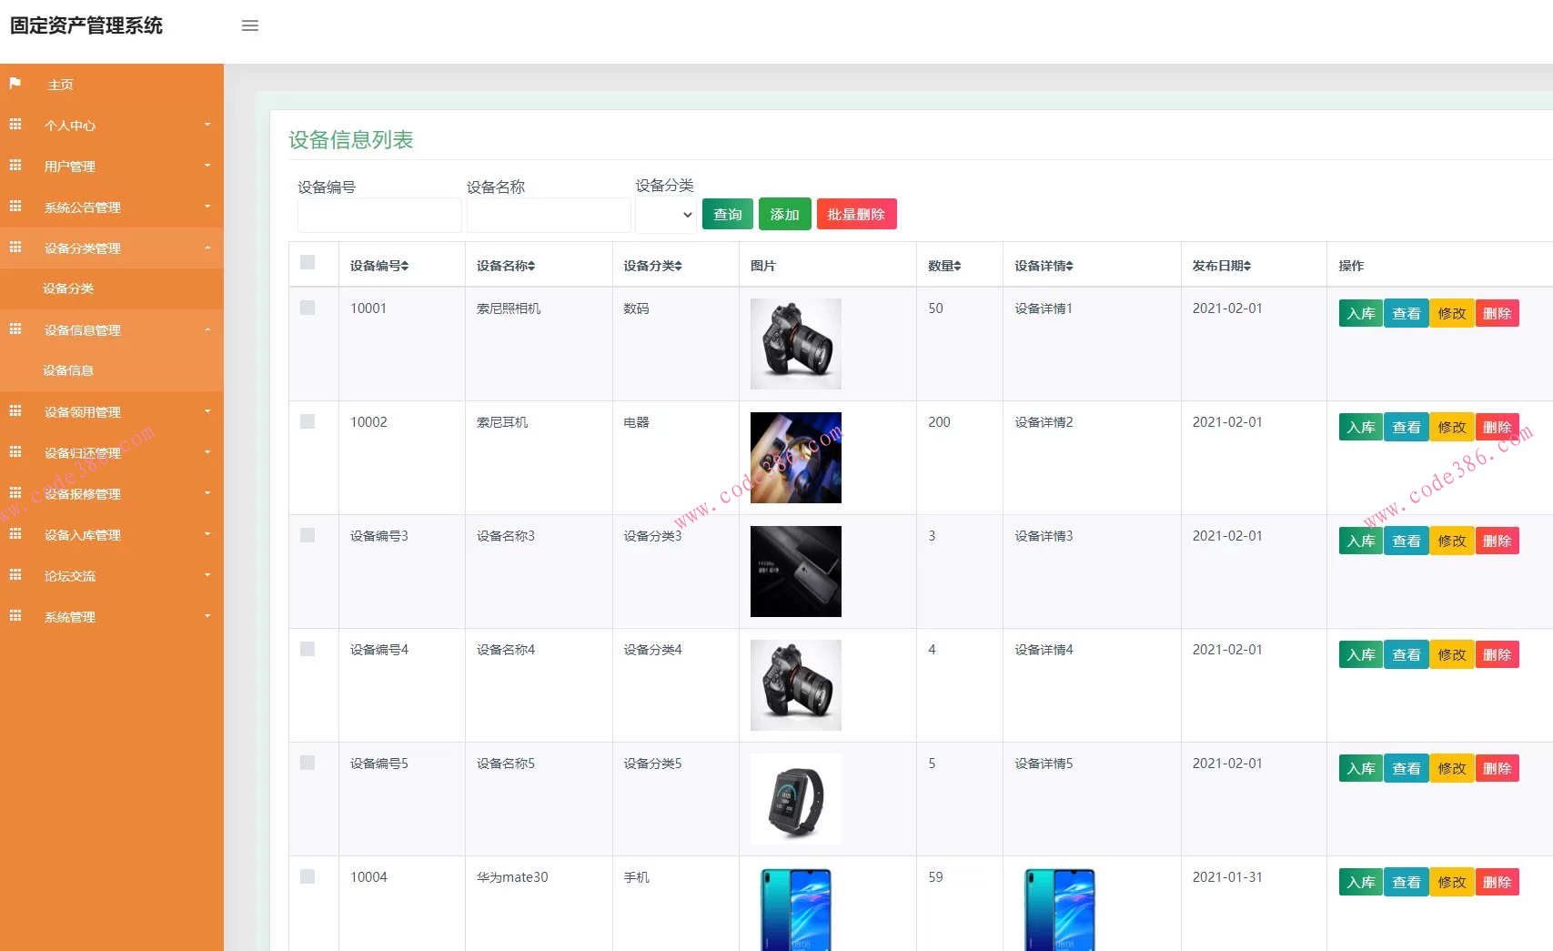This screenshot has width=1553, height=951.
Task: Click the grid icon beside 个人中心
Action: [15, 125]
